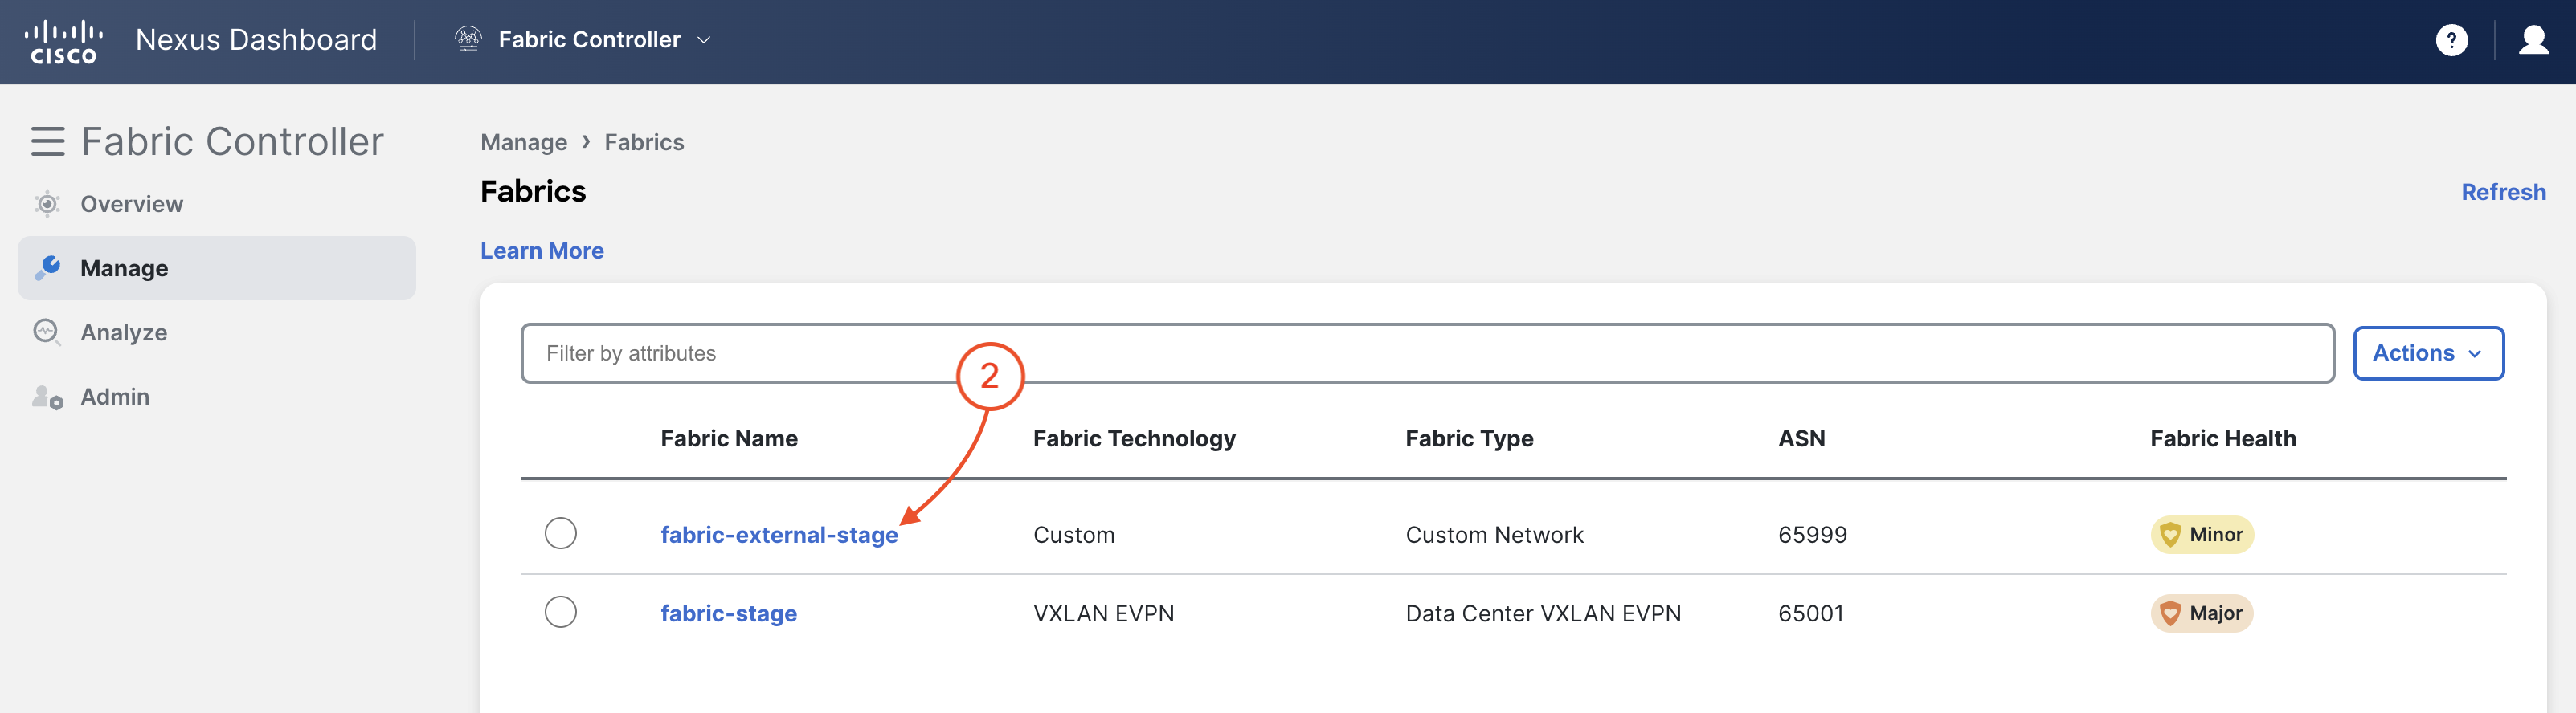Sort by Fabric Name column header
Image resolution: width=2576 pixels, height=713 pixels.
[x=729, y=438]
